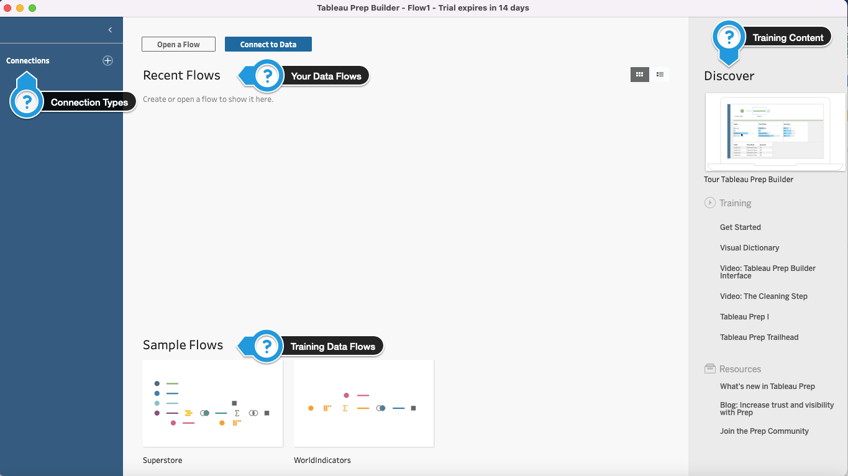Click the Superstore label text
848x476 pixels.
[x=163, y=460]
